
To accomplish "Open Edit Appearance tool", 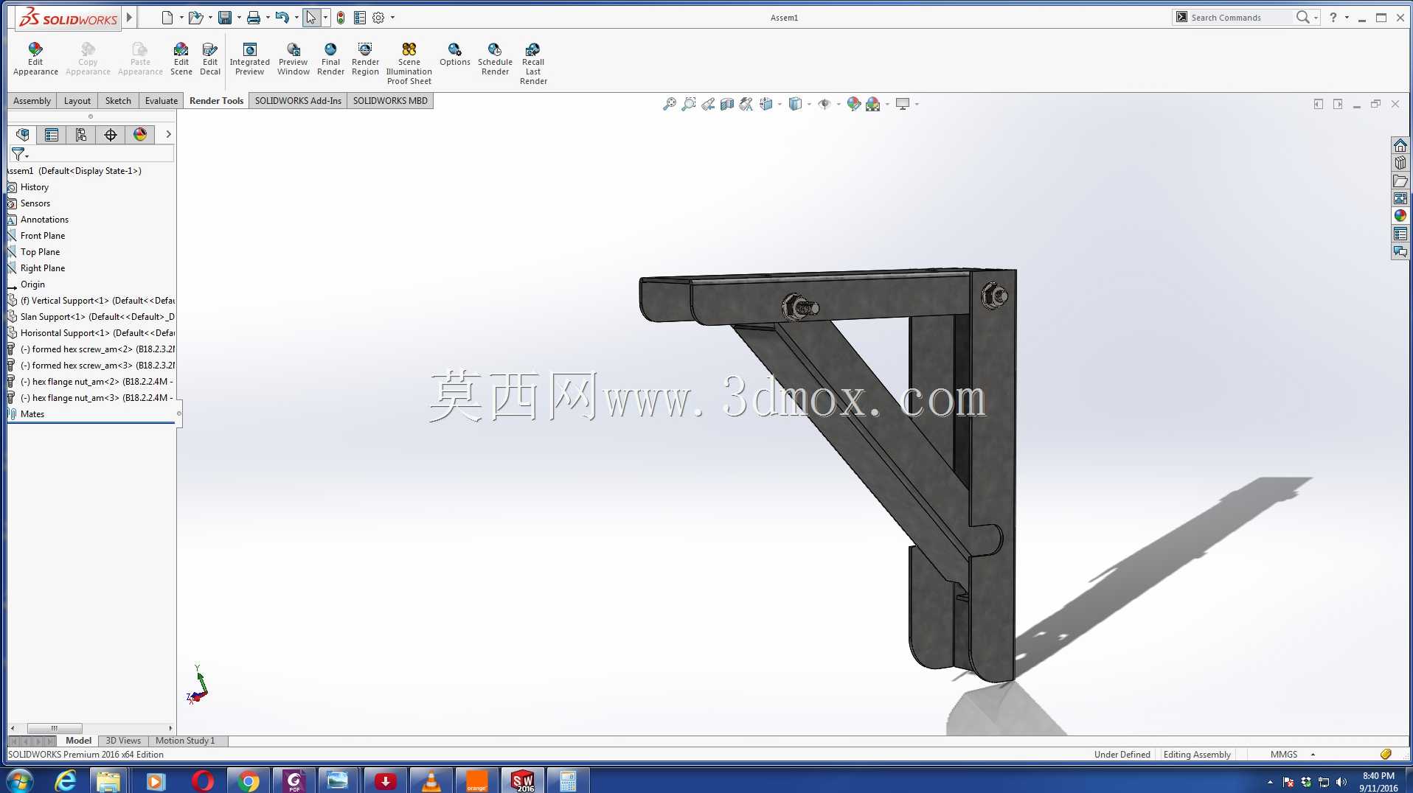I will 35,58.
